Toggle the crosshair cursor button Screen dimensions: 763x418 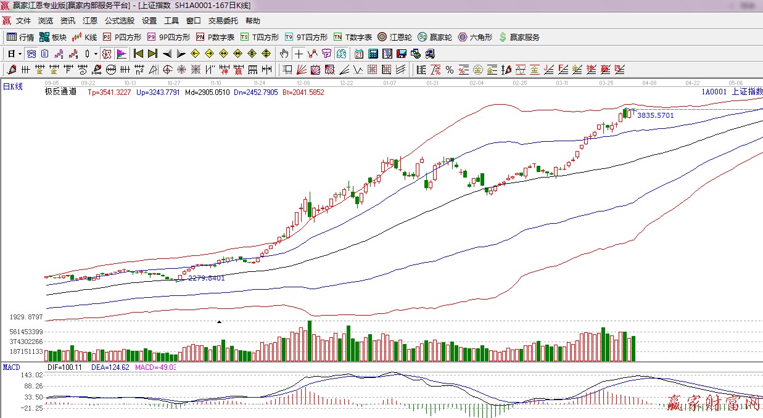[x=299, y=54]
